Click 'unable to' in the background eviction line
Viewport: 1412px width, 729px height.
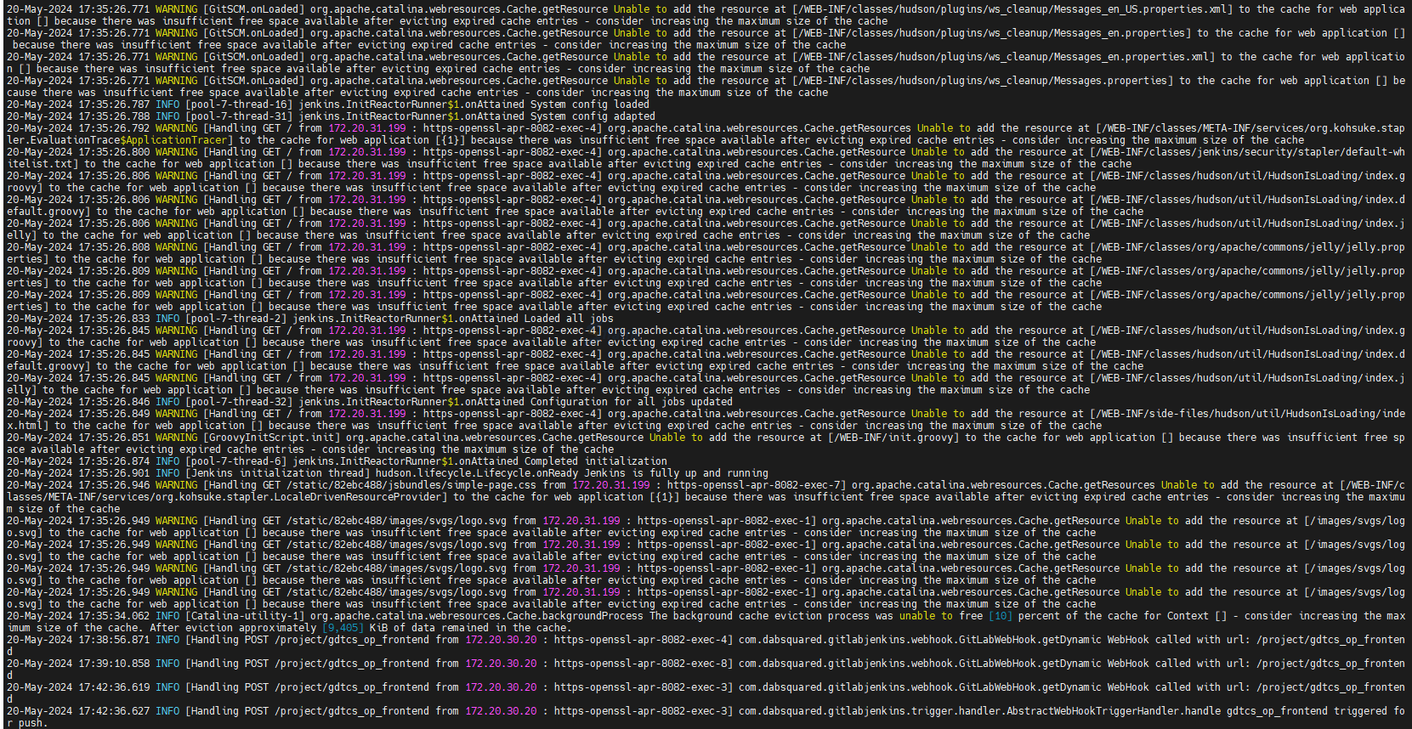(926, 616)
